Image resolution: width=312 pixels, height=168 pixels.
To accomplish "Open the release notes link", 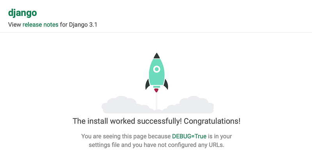I will point(41,25).
